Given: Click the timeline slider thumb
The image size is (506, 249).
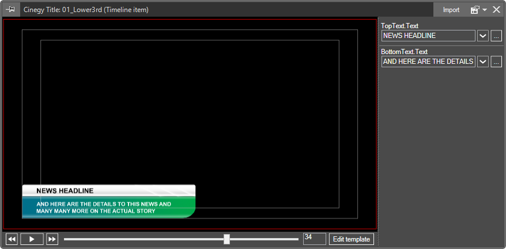Looking at the screenshot, I should click(226, 239).
